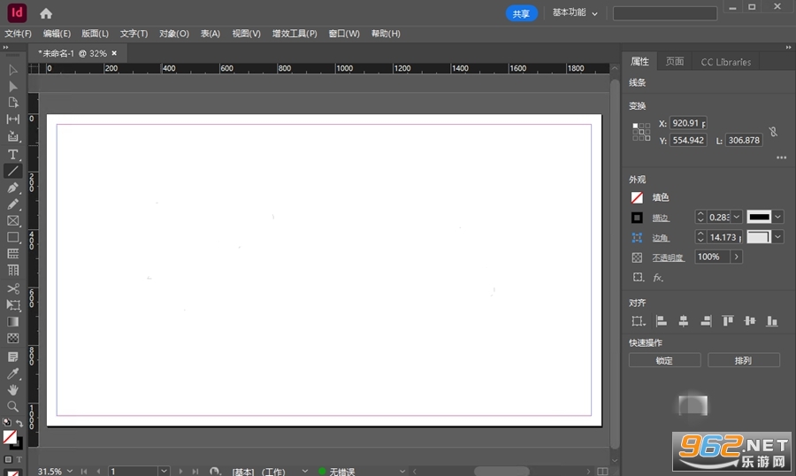Switch to CC Libraries tab
This screenshot has width=796, height=476.
pos(725,61)
